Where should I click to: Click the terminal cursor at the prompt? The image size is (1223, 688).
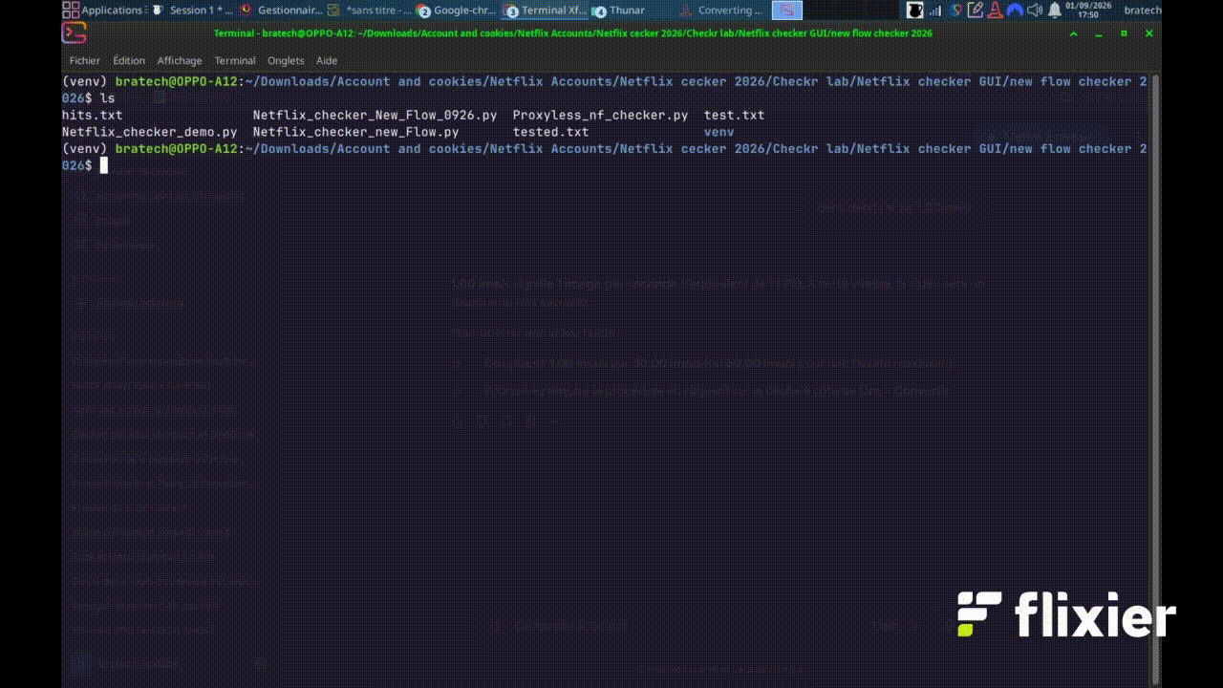click(x=104, y=165)
